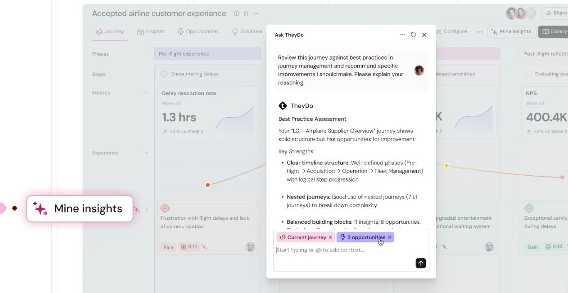Refresh the Ask TheyDo conversation

pyautogui.click(x=413, y=35)
